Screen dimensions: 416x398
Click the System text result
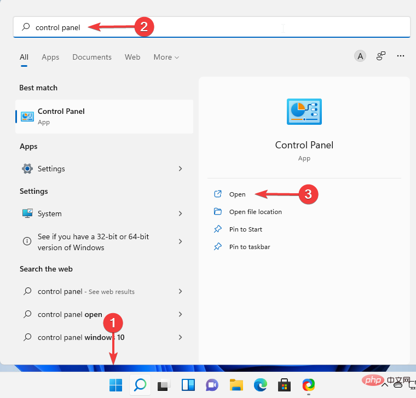coord(50,214)
